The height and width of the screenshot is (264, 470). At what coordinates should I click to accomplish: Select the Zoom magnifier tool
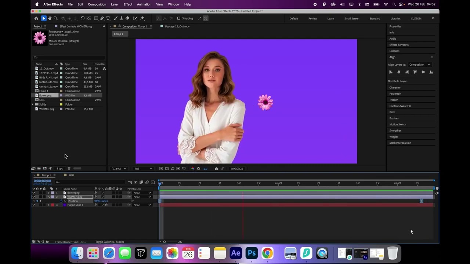tap(56, 18)
